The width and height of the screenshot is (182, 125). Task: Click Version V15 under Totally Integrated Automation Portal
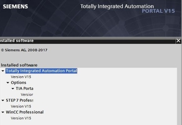click(x=21, y=77)
